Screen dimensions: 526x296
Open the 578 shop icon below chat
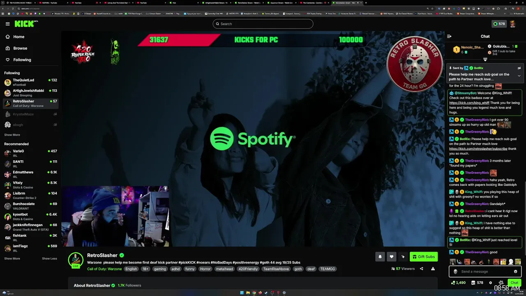[x=477, y=282]
